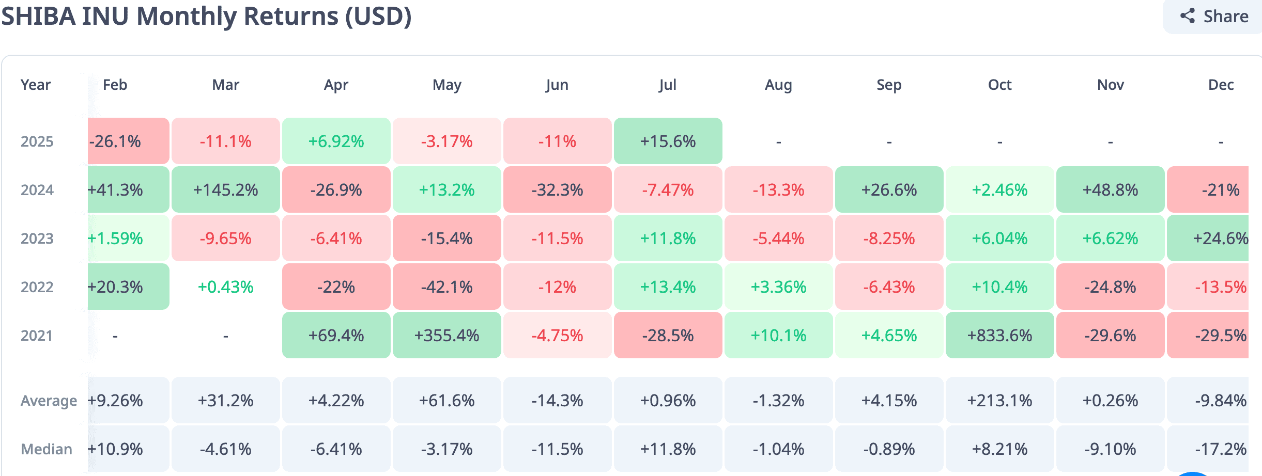This screenshot has height=476, width=1262.
Task: Click the Nov 2024 +48.8% cell
Action: point(1110,189)
